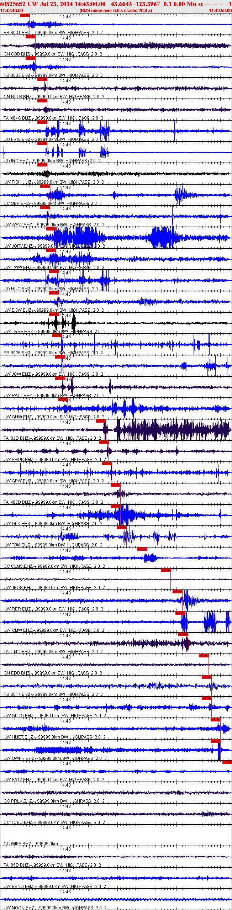Select the UW TREE HHZ station label
This screenshot has width=232, height=910.
pos(54,332)
